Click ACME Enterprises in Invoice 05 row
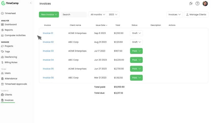 [x=77, y=69]
